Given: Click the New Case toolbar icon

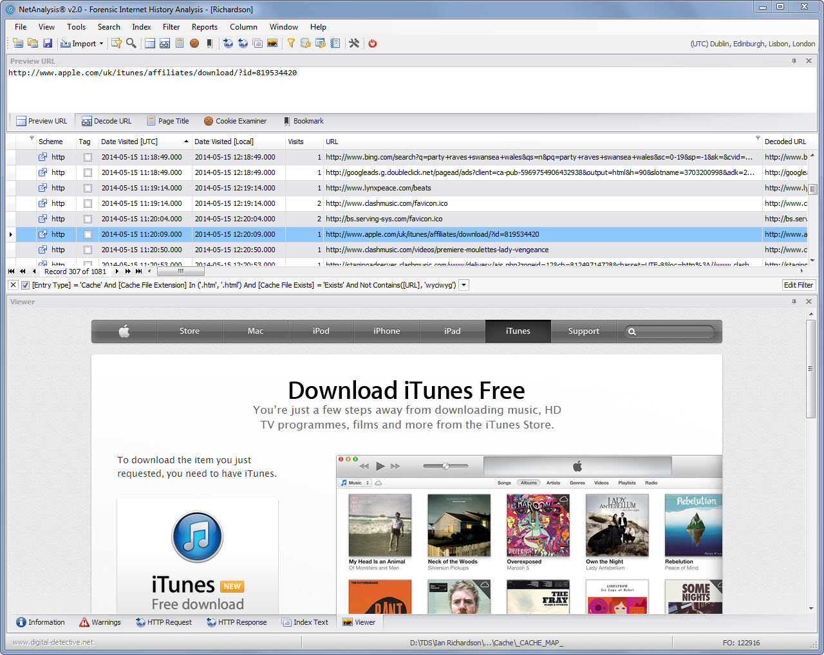Looking at the screenshot, I should [18, 43].
